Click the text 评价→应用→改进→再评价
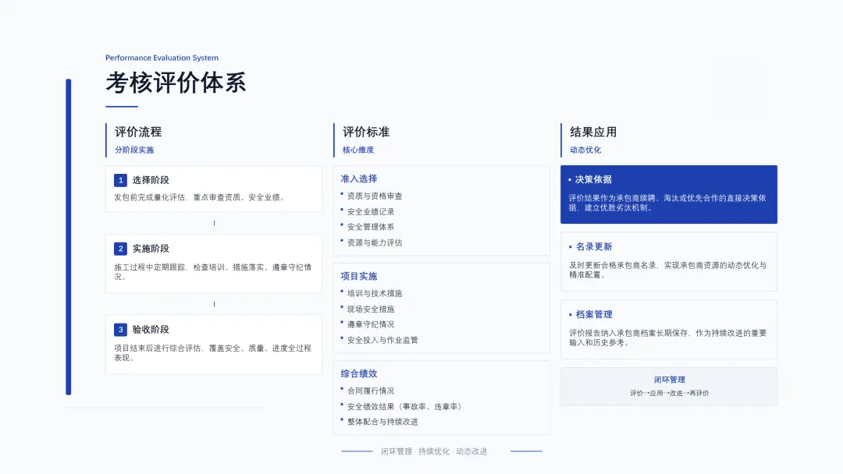Image resolution: width=843 pixels, height=474 pixels. coord(670,393)
